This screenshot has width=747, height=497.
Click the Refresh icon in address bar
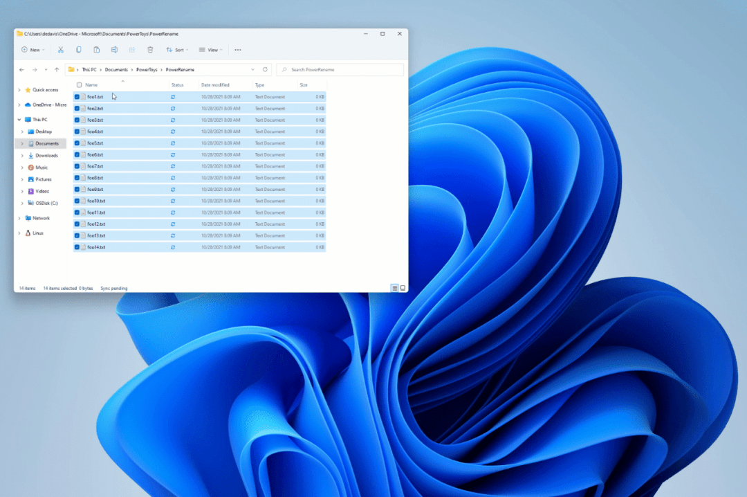pos(265,70)
